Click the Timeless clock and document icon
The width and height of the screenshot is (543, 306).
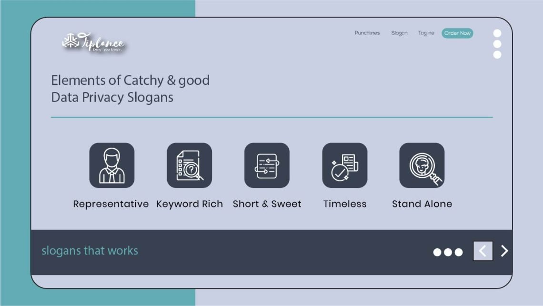(x=344, y=165)
